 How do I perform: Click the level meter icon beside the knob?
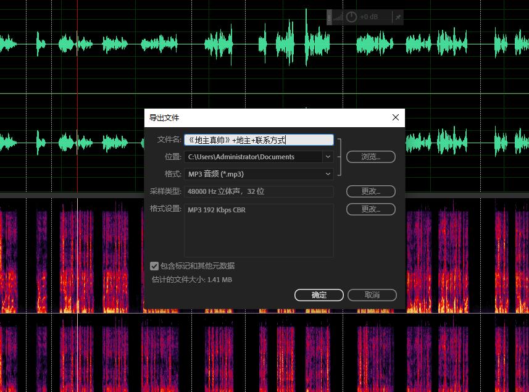pos(338,17)
